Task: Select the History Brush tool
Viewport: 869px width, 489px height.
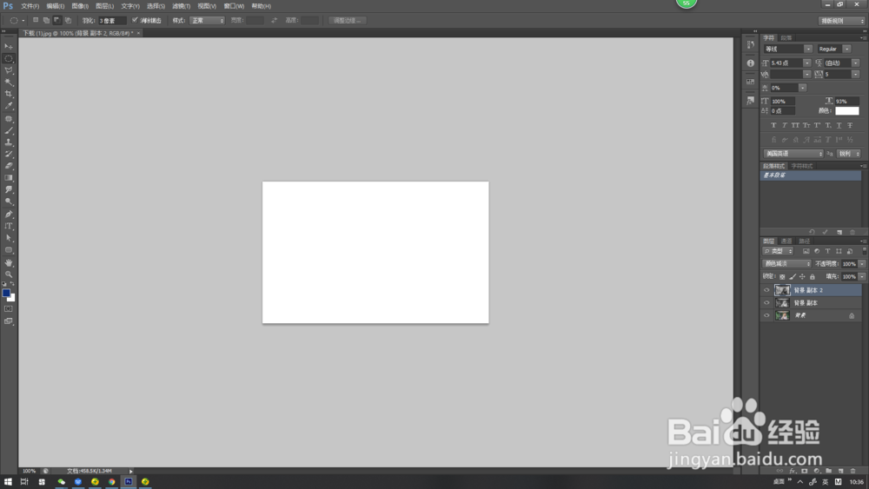Action: tap(9, 154)
